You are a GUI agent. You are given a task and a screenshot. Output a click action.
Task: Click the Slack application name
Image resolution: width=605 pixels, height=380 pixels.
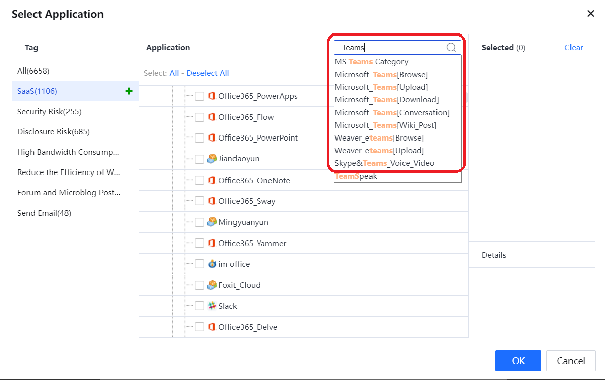pos(228,306)
